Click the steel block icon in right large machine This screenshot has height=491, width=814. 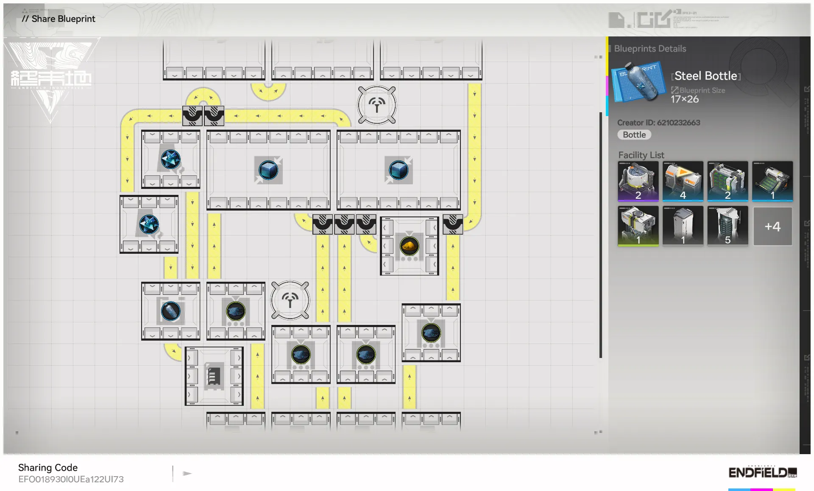point(399,170)
